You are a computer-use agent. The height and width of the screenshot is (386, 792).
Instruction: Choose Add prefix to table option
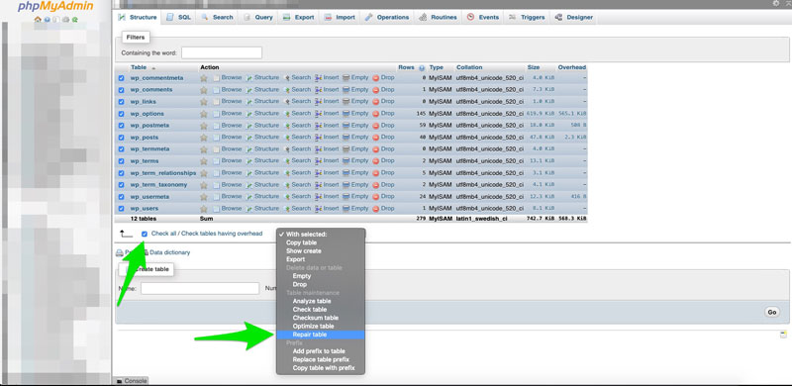[x=321, y=351]
